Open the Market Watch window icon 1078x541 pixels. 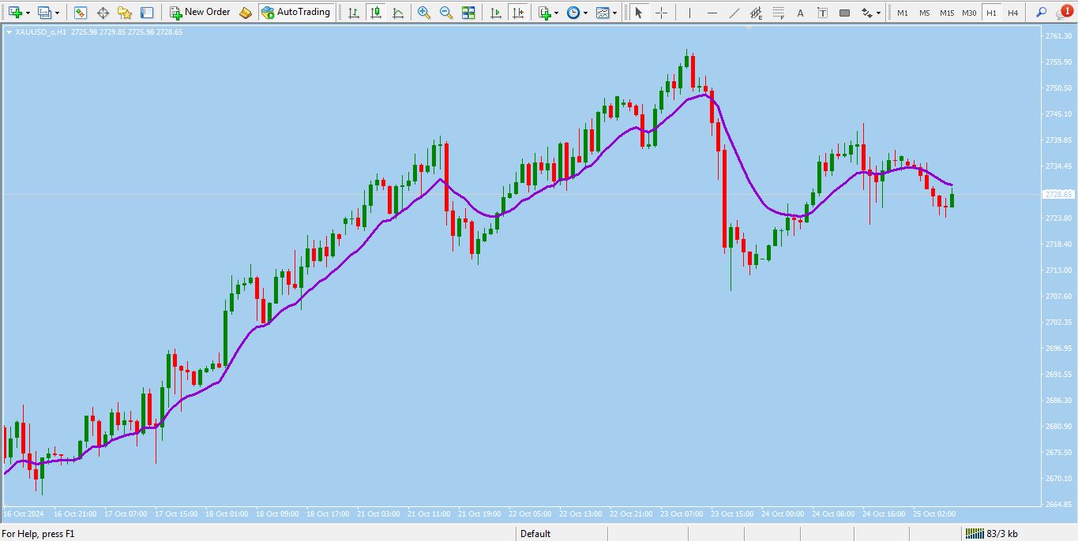[81, 13]
